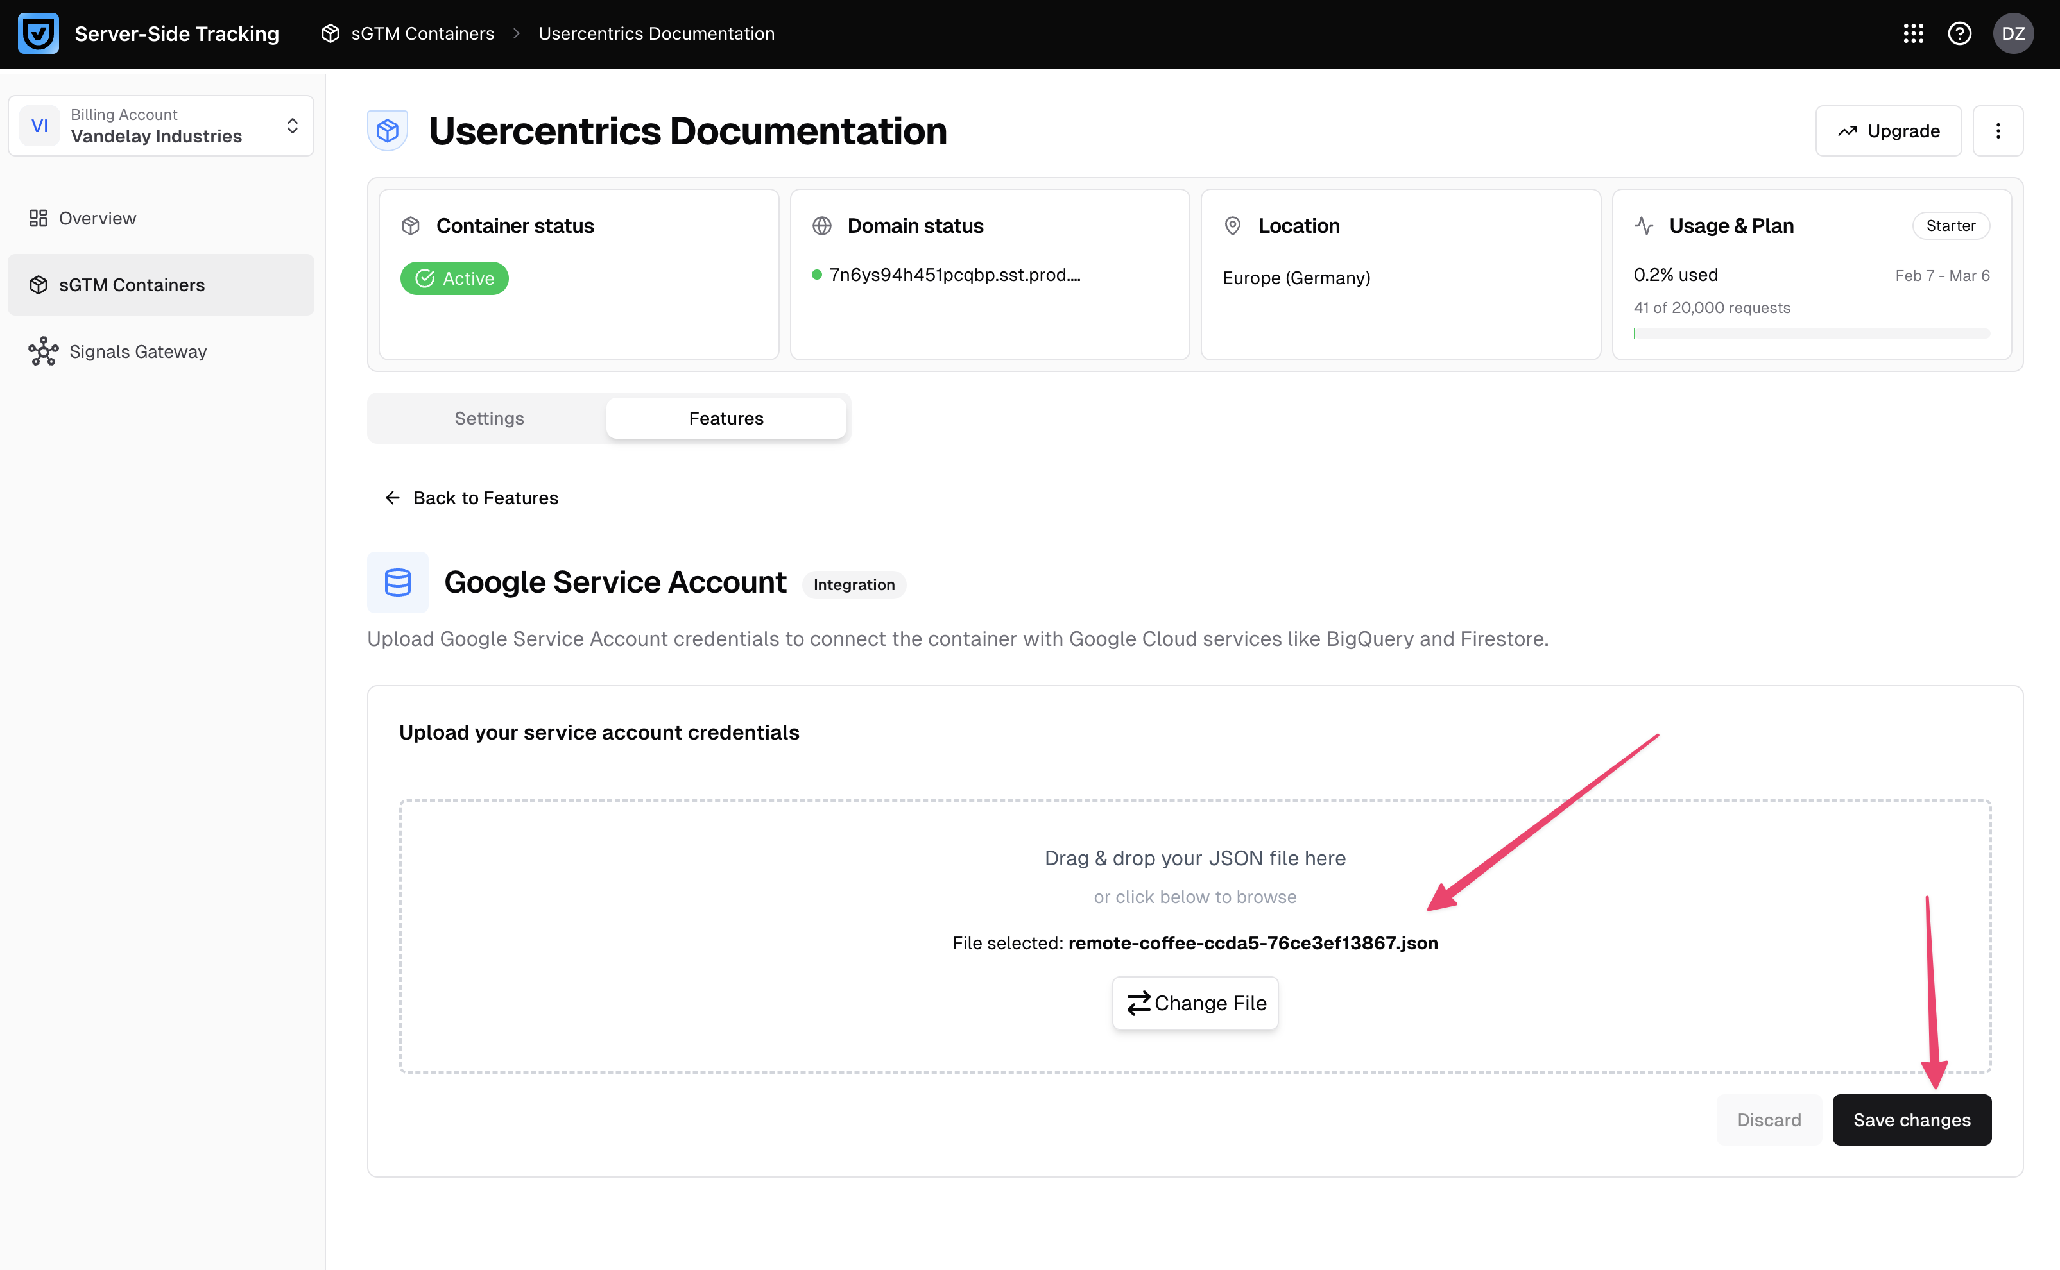2060x1270 pixels.
Task: Click the Usercentrics shield logo icon
Action: click(38, 33)
